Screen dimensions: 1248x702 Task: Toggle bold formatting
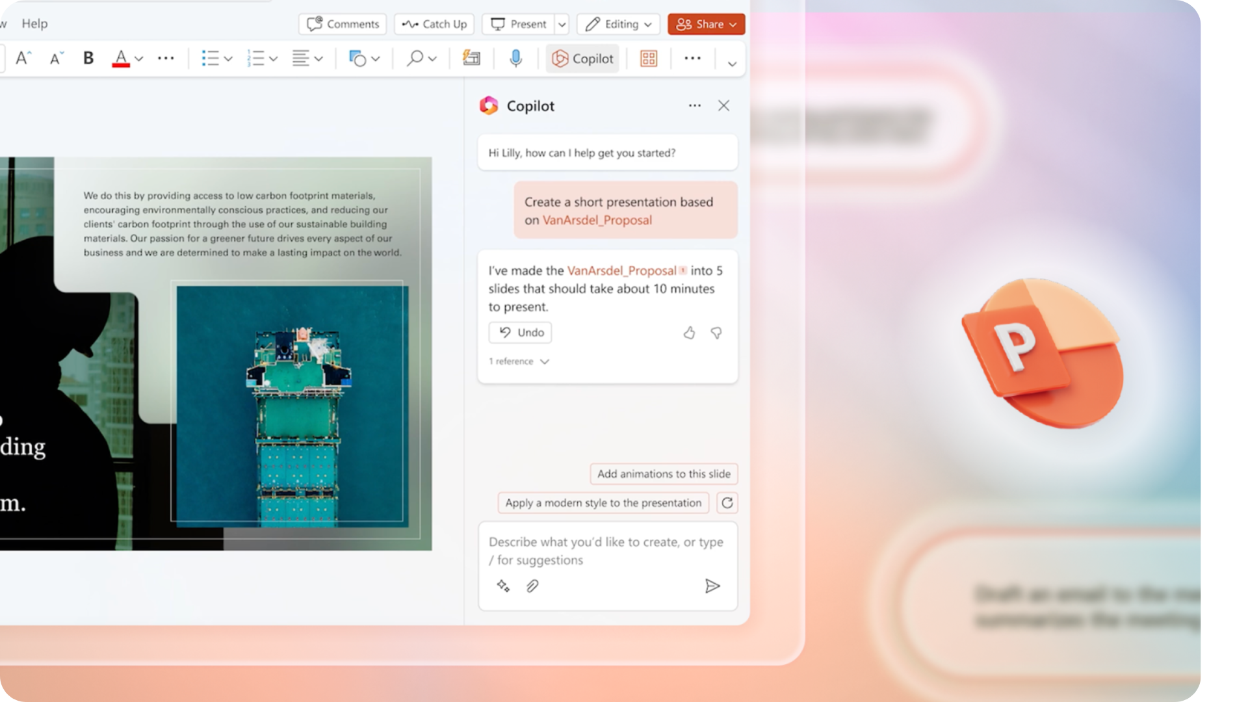pos(88,58)
